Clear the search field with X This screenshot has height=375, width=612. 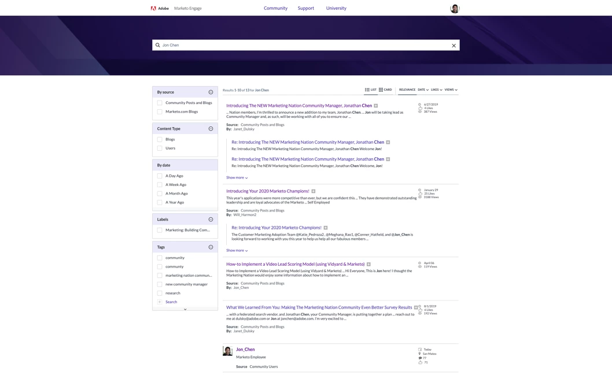[454, 46]
